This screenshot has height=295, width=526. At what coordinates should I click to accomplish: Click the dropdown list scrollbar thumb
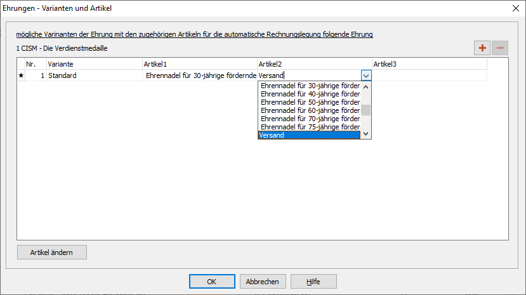pos(365,110)
